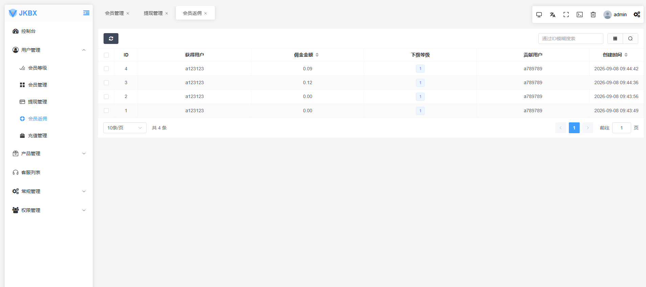Image resolution: width=646 pixels, height=287 pixels.
Task: Expand the 产品管理 menu group
Action: (x=49, y=153)
